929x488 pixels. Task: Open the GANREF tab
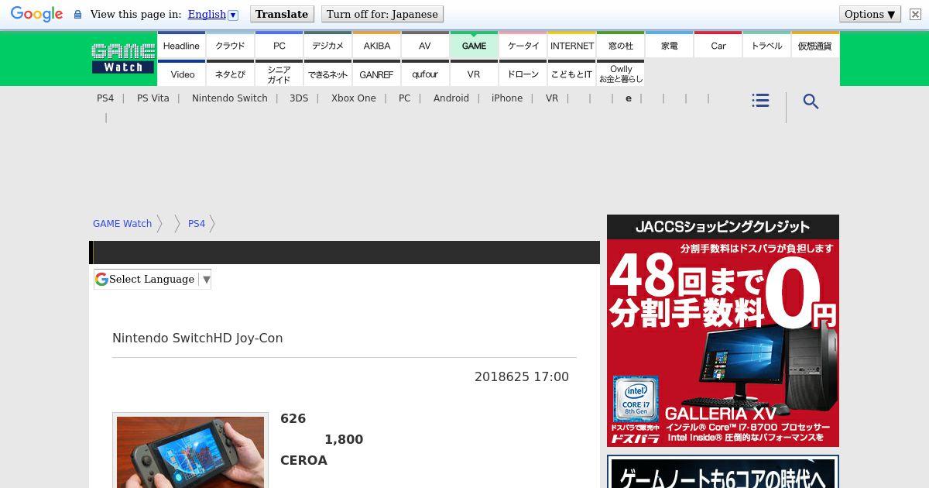point(376,74)
